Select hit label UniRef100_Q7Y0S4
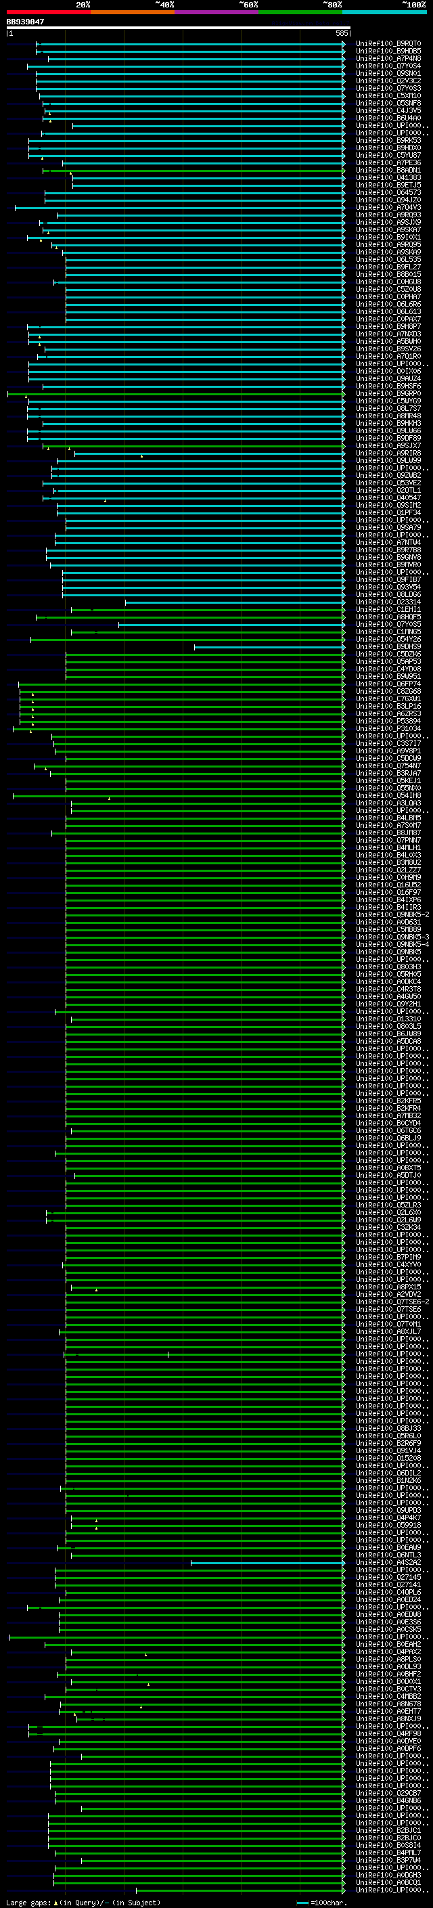This screenshot has width=433, height=1908. point(388,66)
